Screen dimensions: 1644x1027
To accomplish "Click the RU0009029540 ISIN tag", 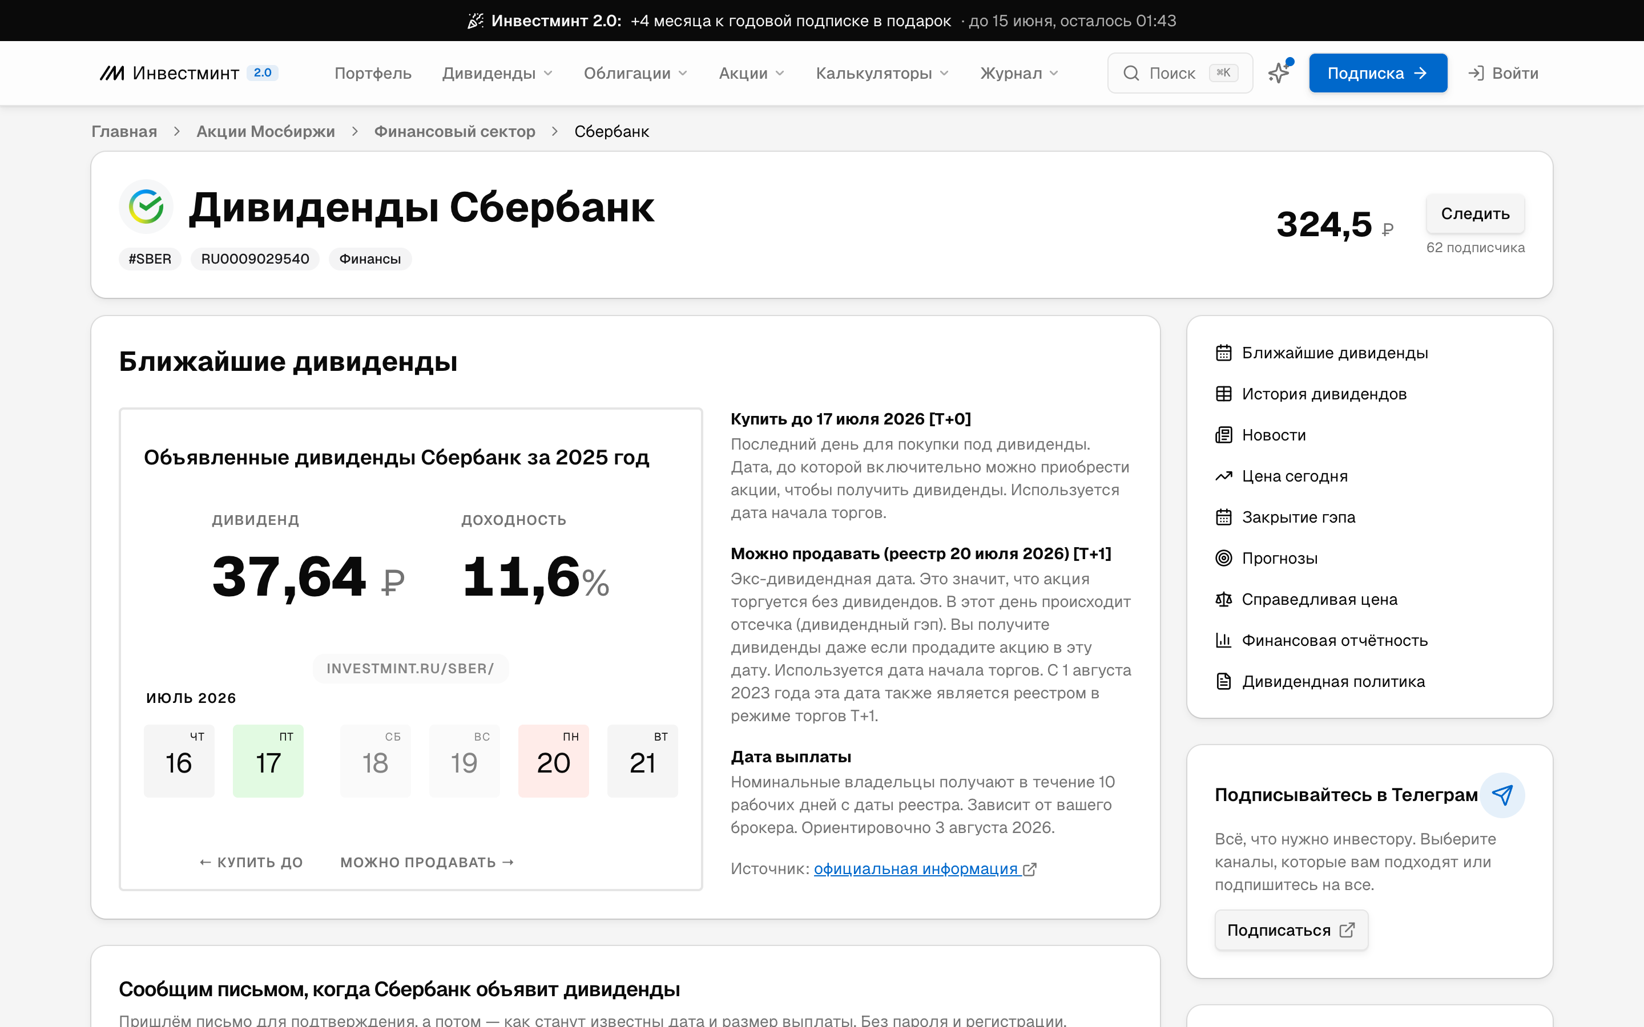I will pyautogui.click(x=255, y=259).
